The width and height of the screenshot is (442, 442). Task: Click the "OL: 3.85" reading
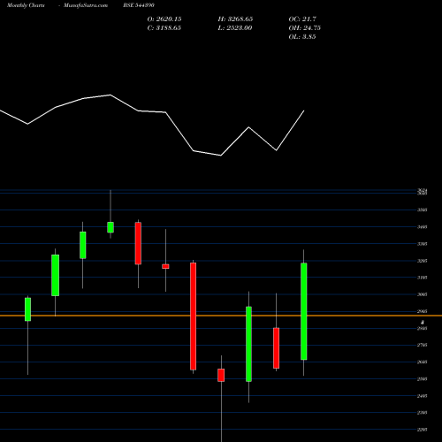tap(302, 37)
